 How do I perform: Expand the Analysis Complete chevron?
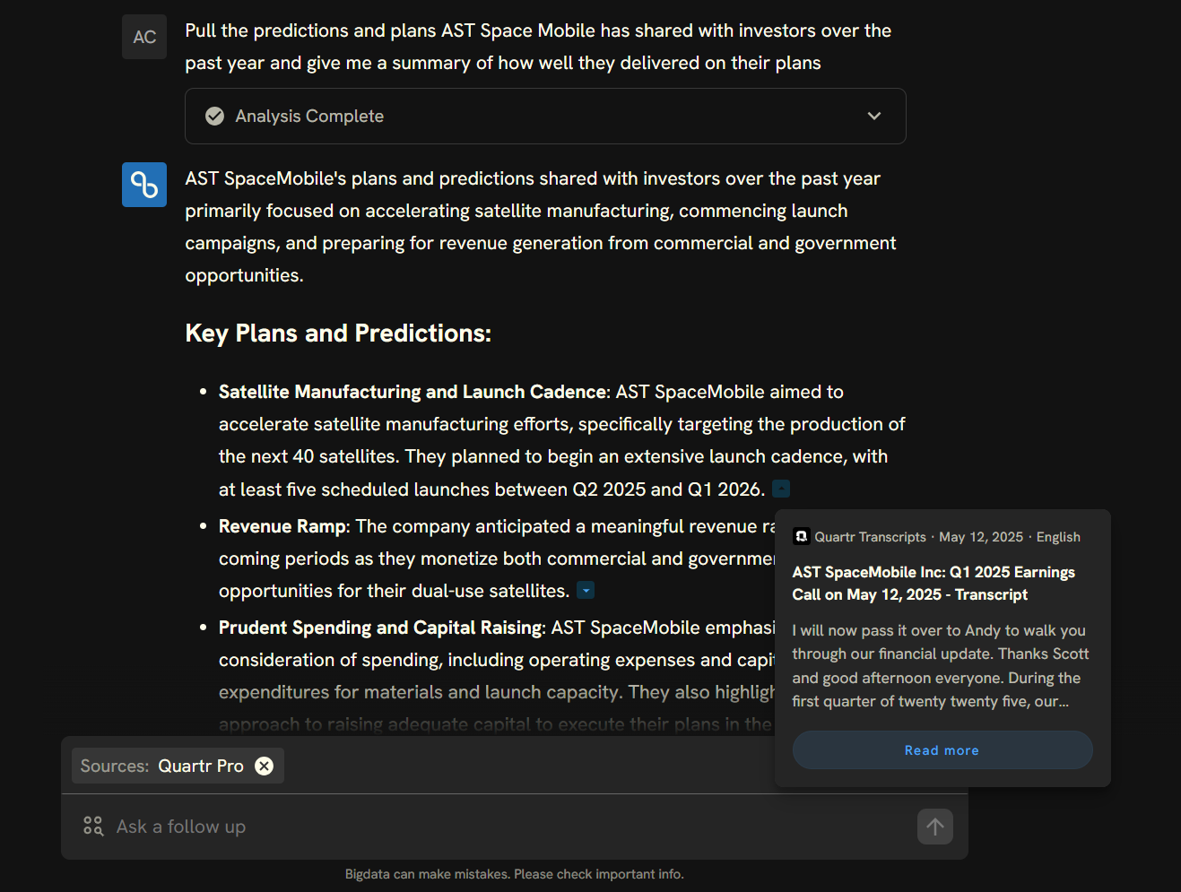(x=874, y=116)
